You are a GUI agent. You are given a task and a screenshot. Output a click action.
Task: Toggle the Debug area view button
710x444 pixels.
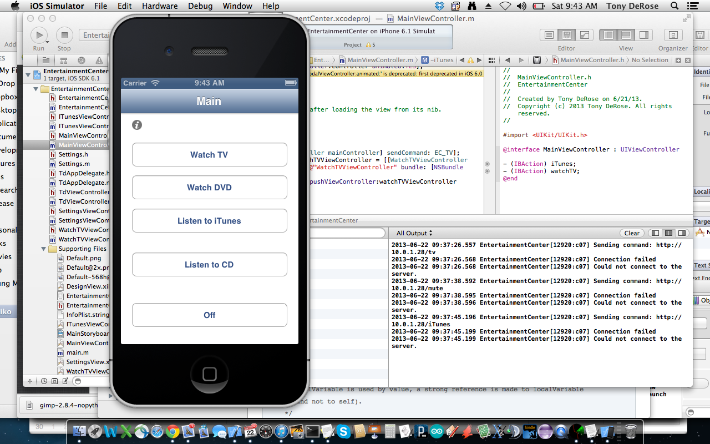click(x=626, y=35)
